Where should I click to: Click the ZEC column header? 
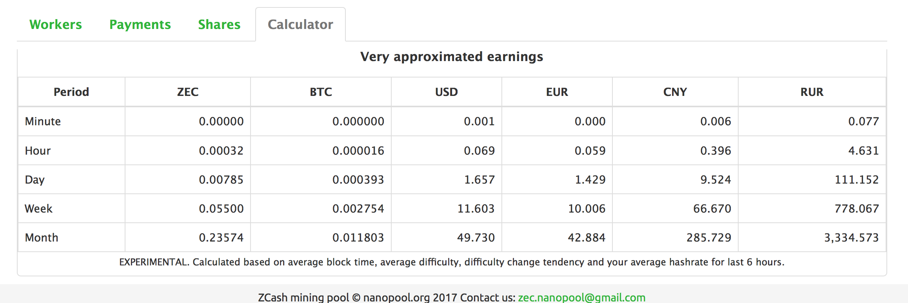pos(188,92)
